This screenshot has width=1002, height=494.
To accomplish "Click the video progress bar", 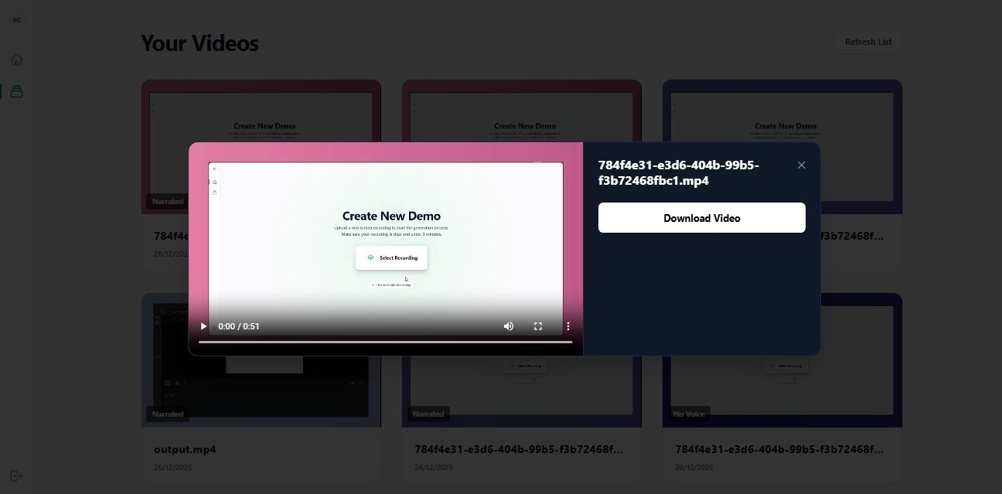I will 386,342.
